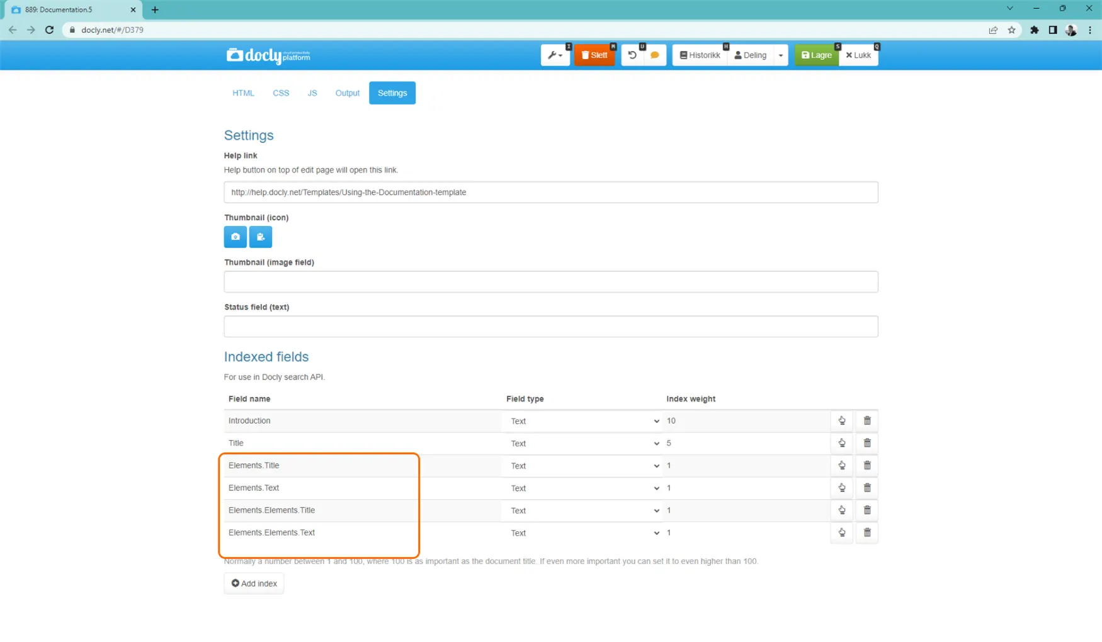Click the Status field text input
1102x642 pixels.
click(551, 326)
